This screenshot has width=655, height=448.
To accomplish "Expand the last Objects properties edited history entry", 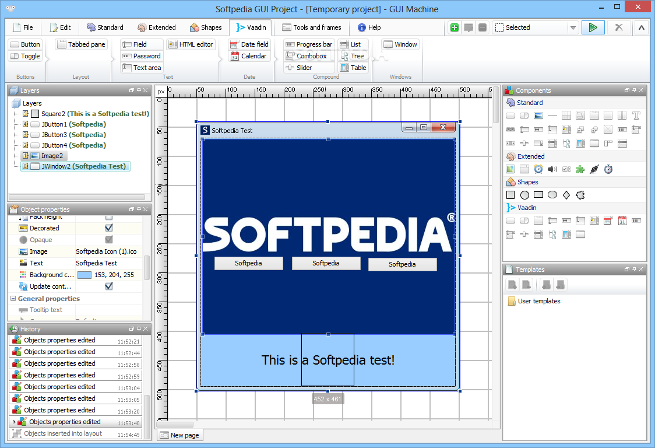I will coord(14,422).
